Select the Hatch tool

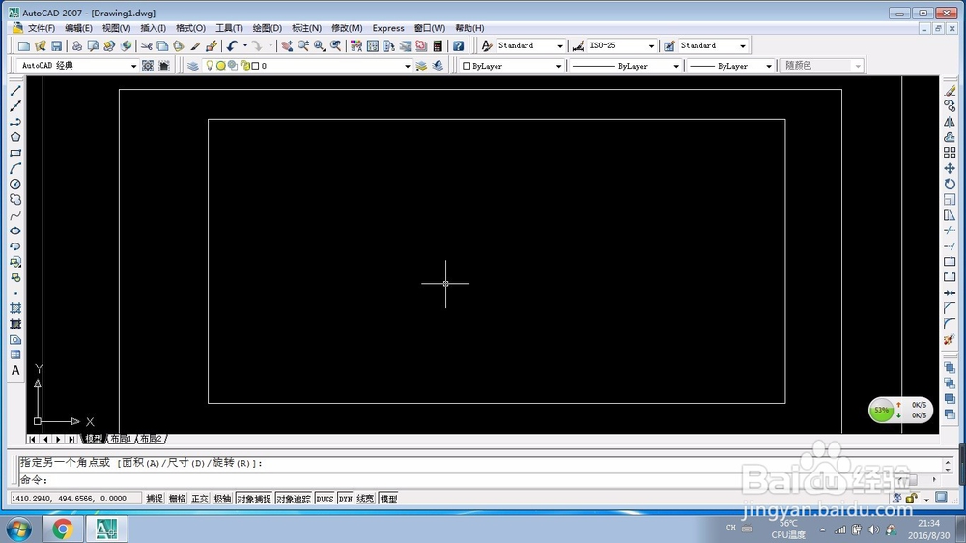coord(15,308)
